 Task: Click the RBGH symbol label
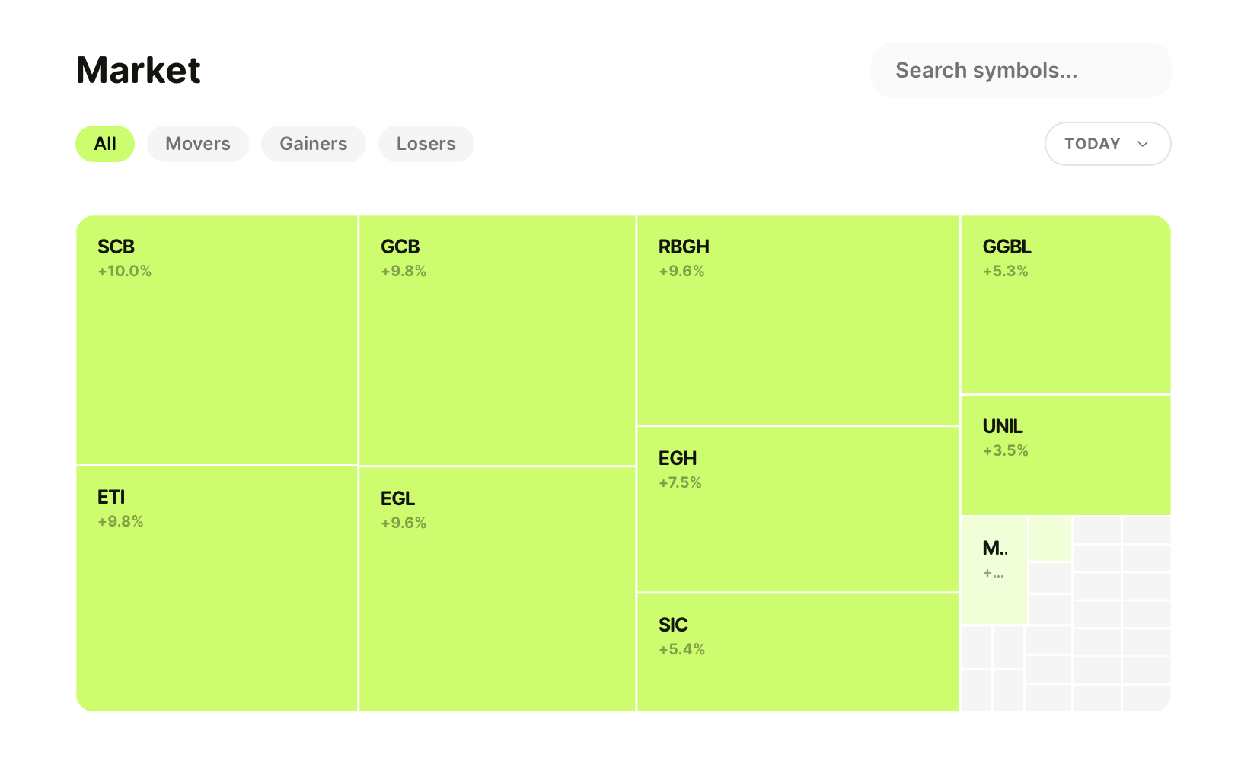[684, 247]
